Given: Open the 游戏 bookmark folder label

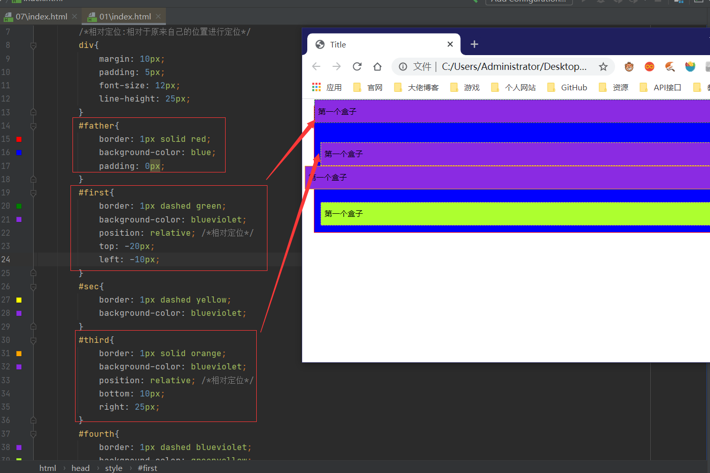Looking at the screenshot, I should point(472,87).
